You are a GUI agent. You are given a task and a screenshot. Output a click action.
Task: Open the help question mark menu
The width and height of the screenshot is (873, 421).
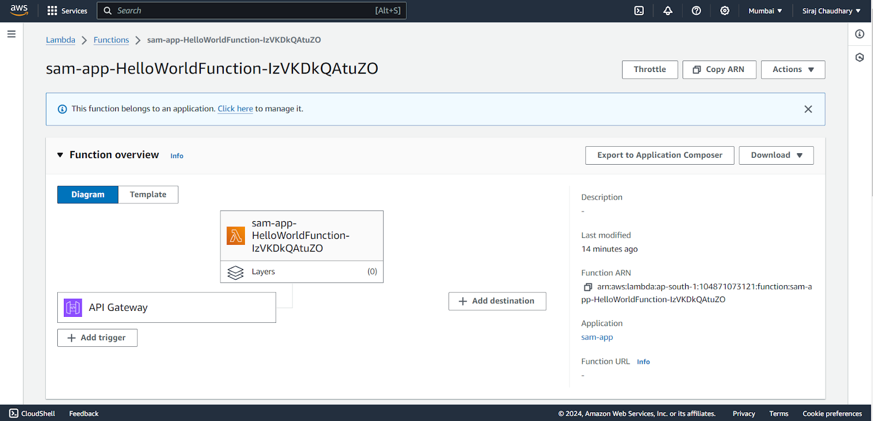[x=696, y=11]
